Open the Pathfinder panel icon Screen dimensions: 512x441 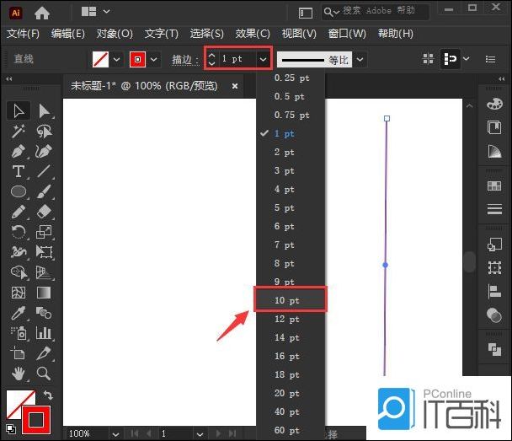point(494,349)
